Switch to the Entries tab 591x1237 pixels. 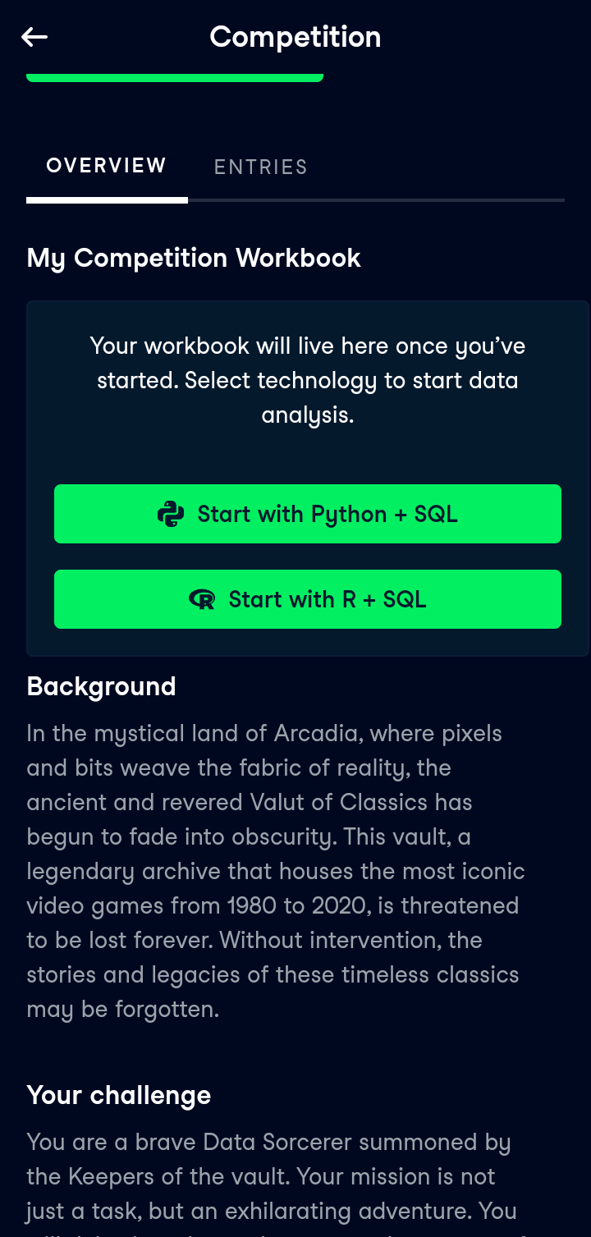point(260,167)
